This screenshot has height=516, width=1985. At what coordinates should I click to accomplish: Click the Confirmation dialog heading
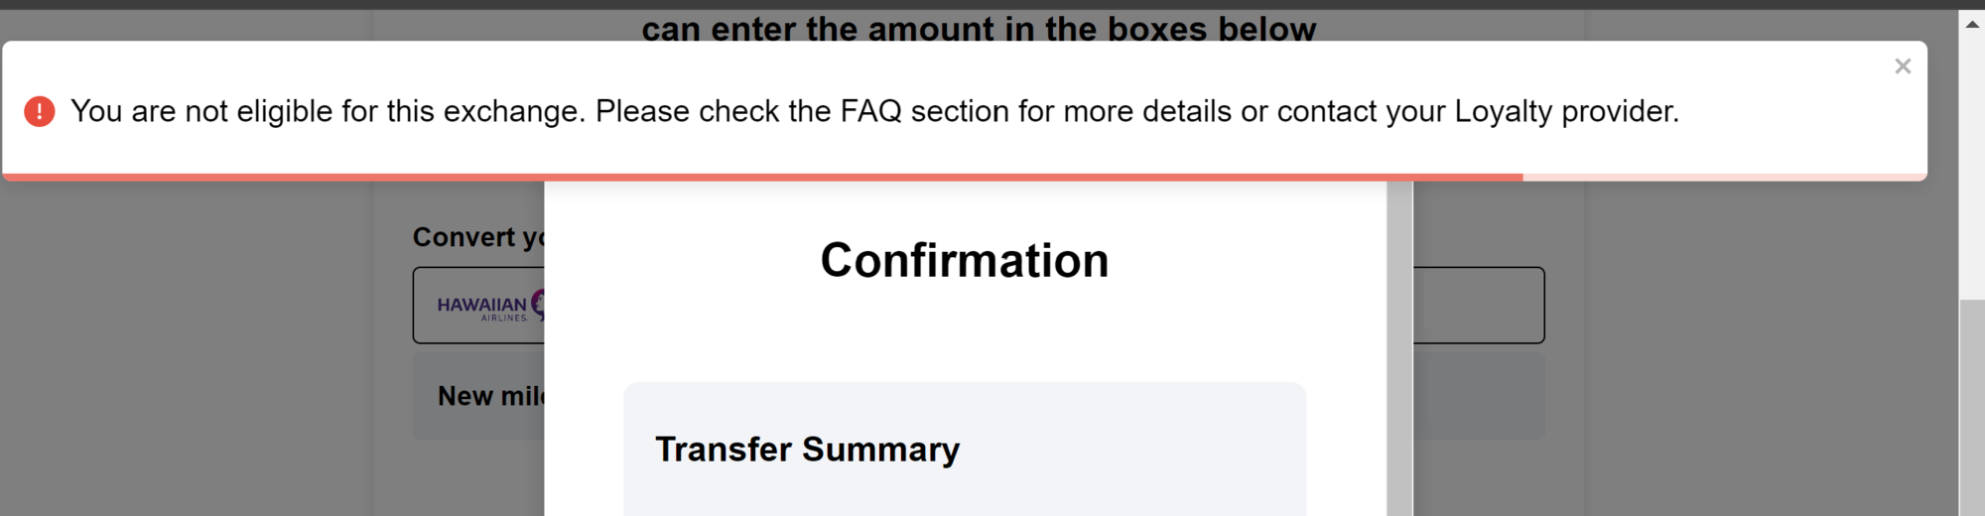pyautogui.click(x=964, y=261)
